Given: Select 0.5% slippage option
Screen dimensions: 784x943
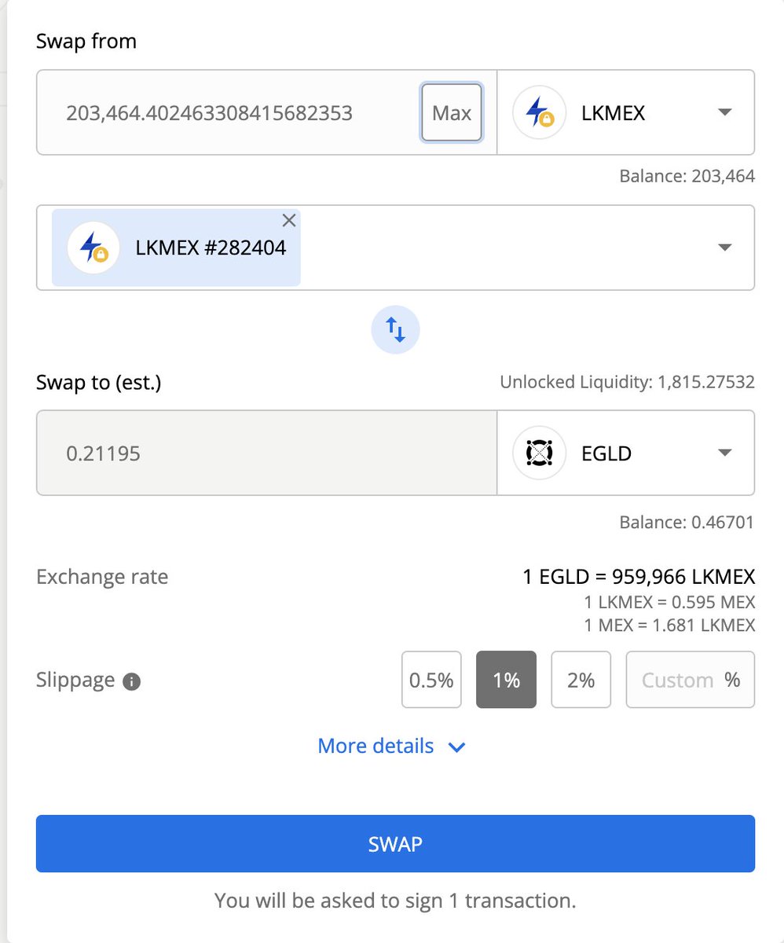Looking at the screenshot, I should [431, 680].
